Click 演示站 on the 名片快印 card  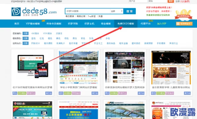[x=49, y=93]
